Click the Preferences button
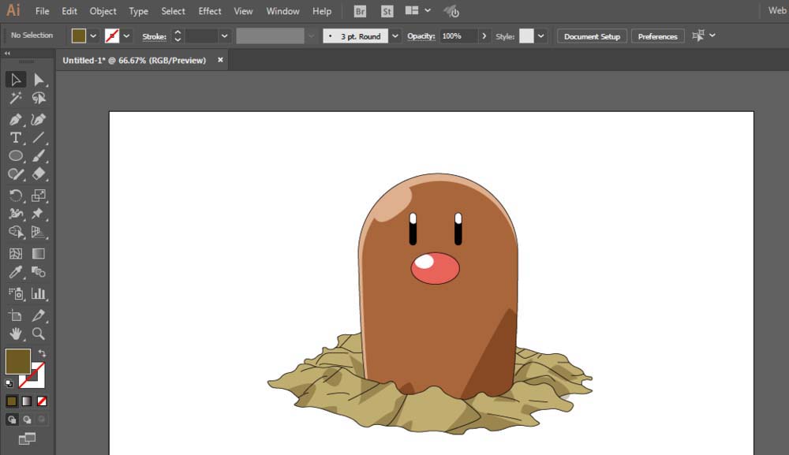 [657, 36]
